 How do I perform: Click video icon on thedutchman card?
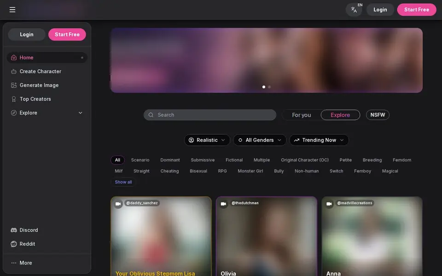(224, 204)
